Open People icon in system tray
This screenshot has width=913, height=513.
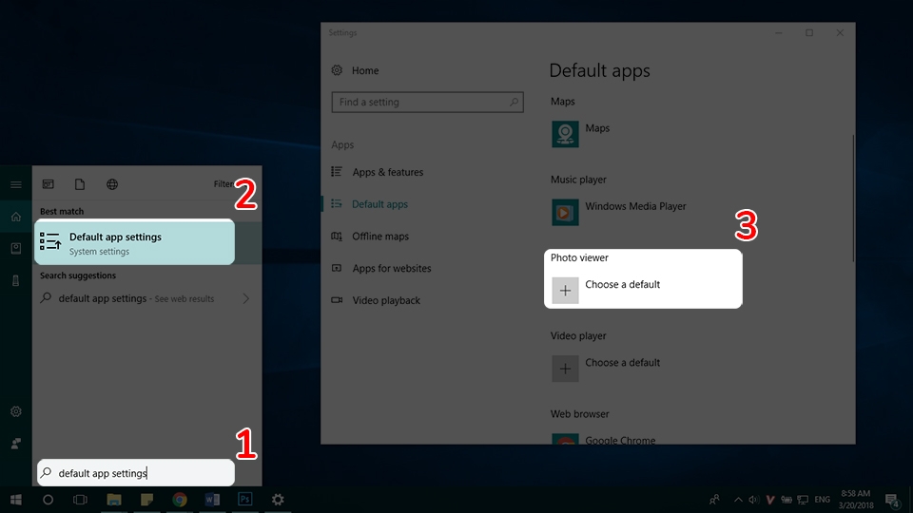click(714, 500)
